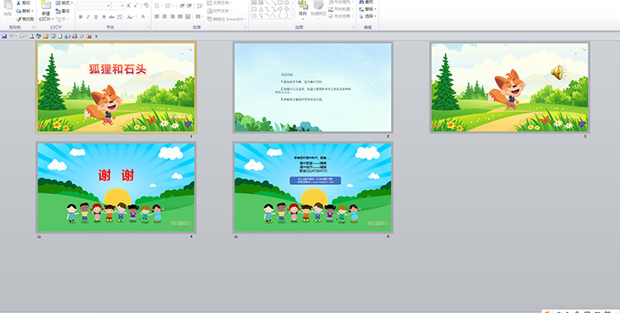Toggle Center paragraph alignment

165,17
